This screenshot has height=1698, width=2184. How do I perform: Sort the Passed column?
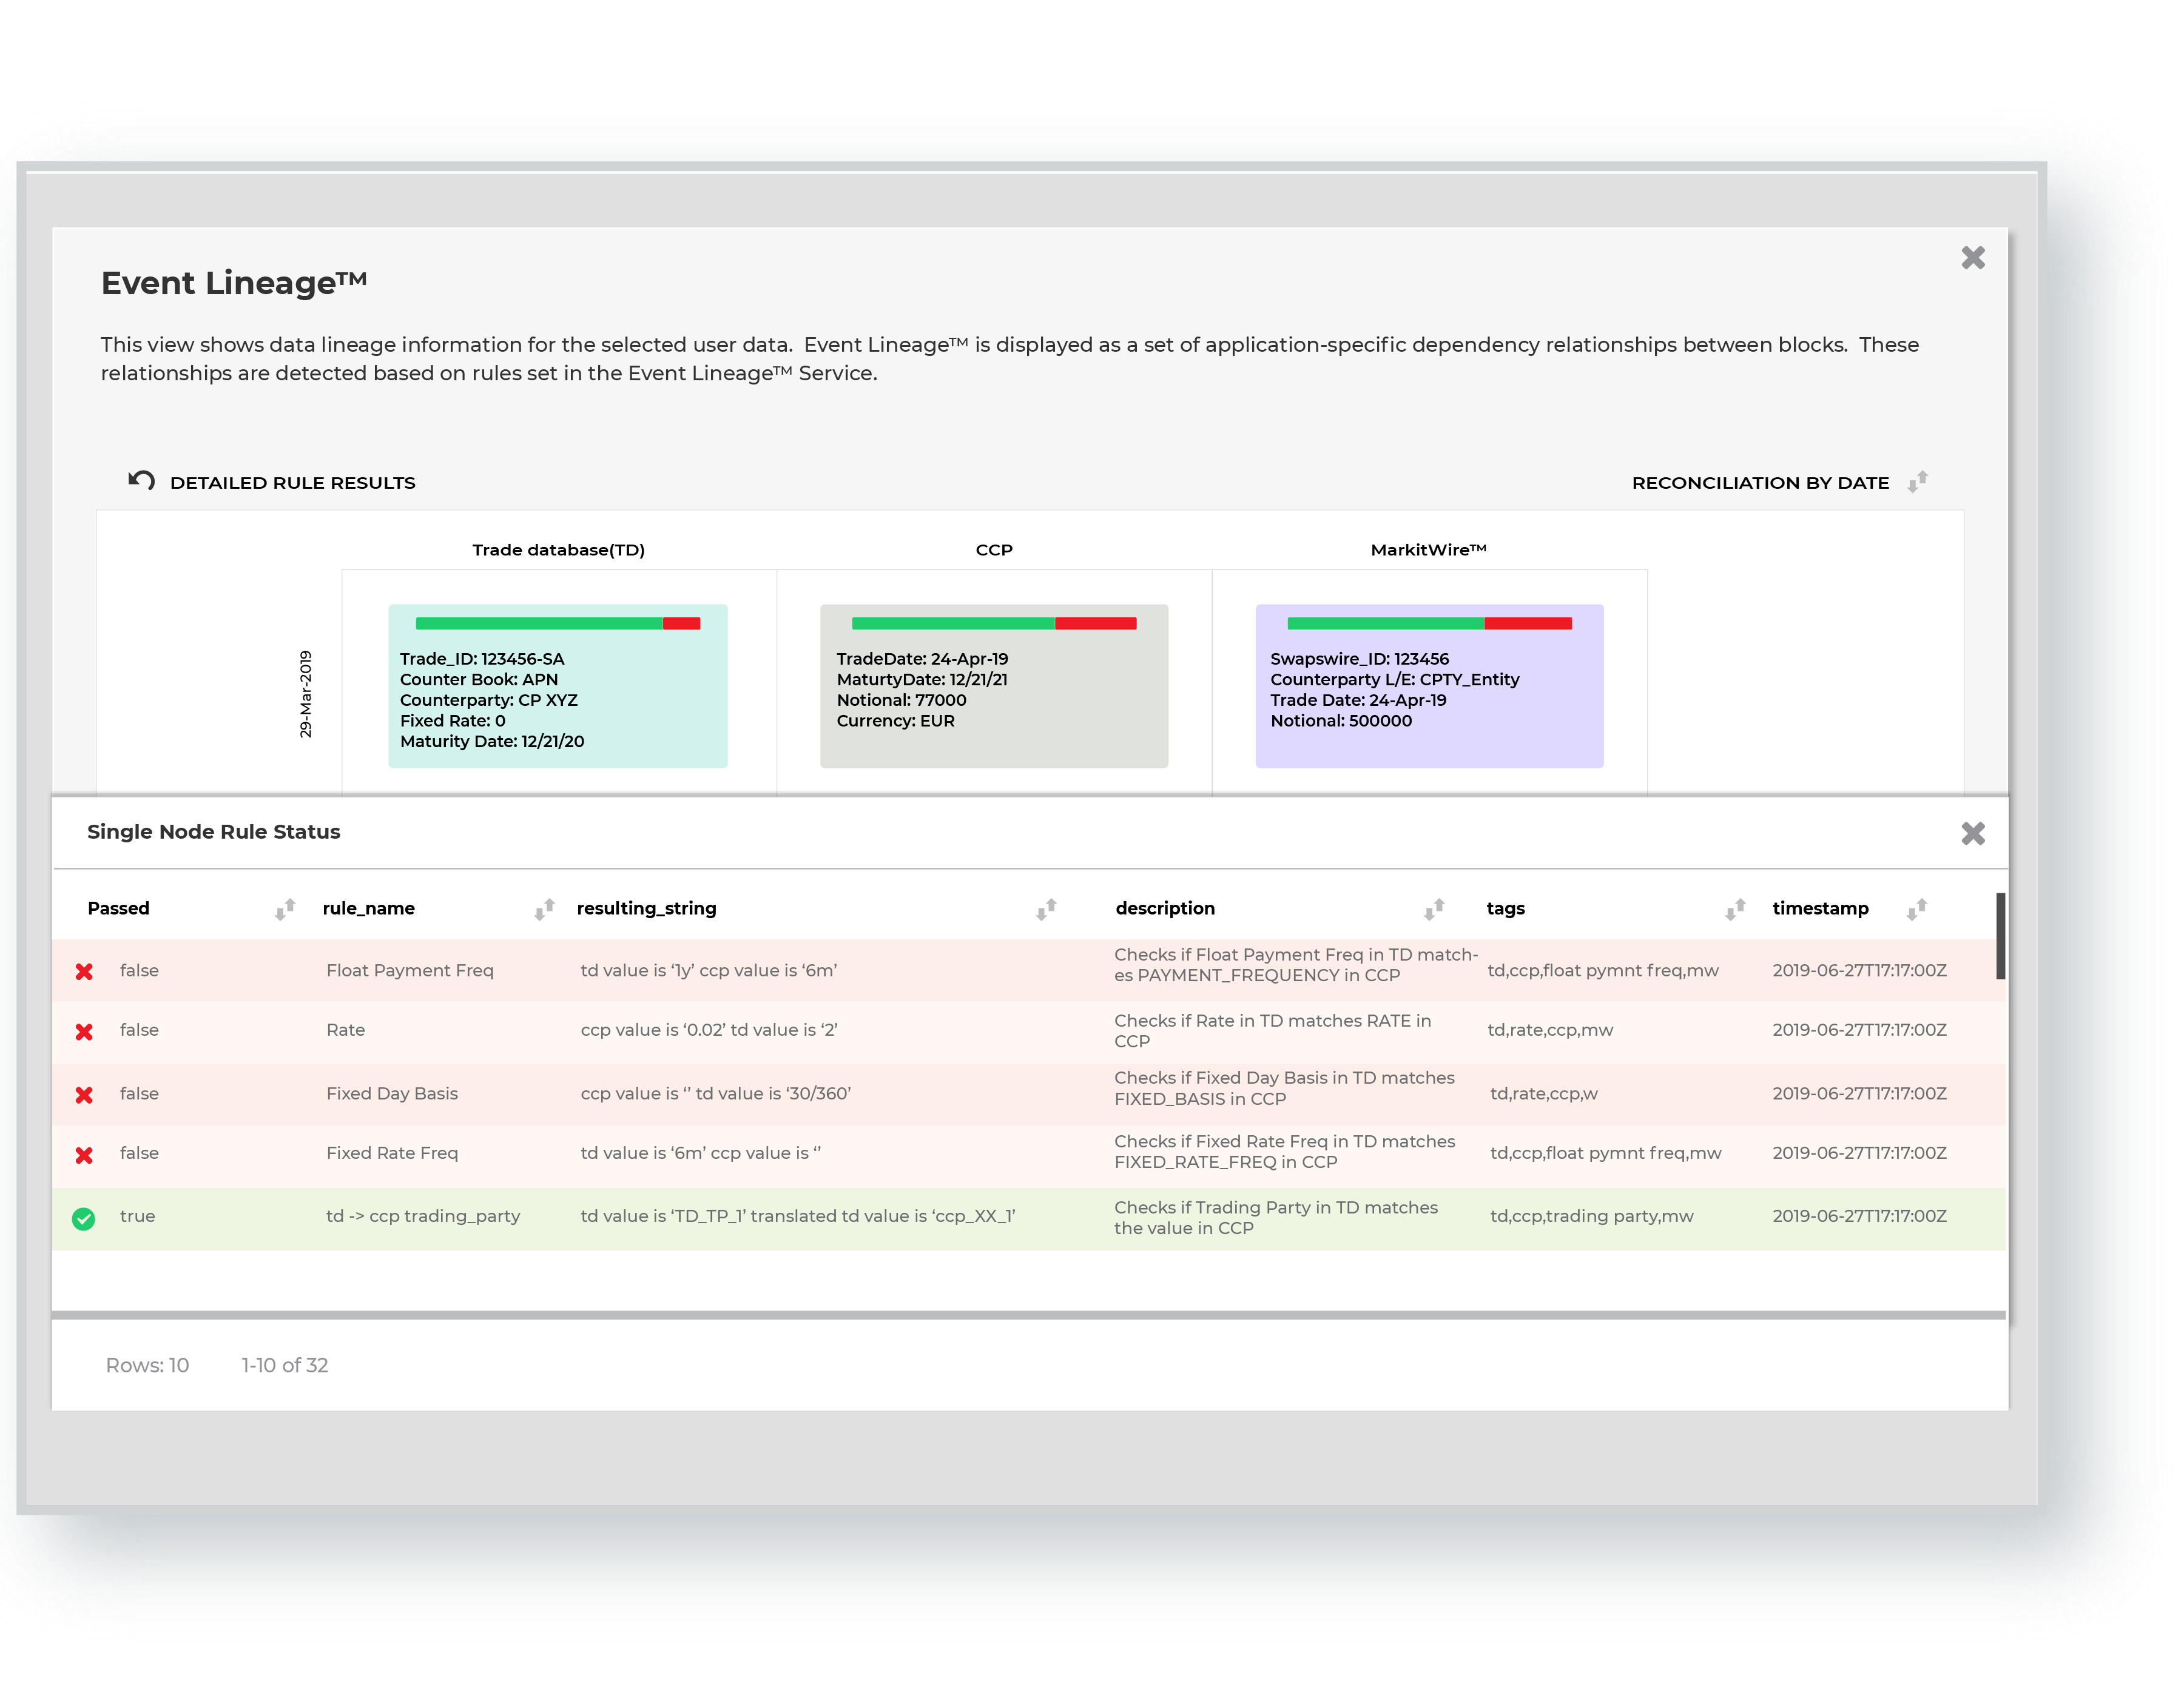[285, 908]
